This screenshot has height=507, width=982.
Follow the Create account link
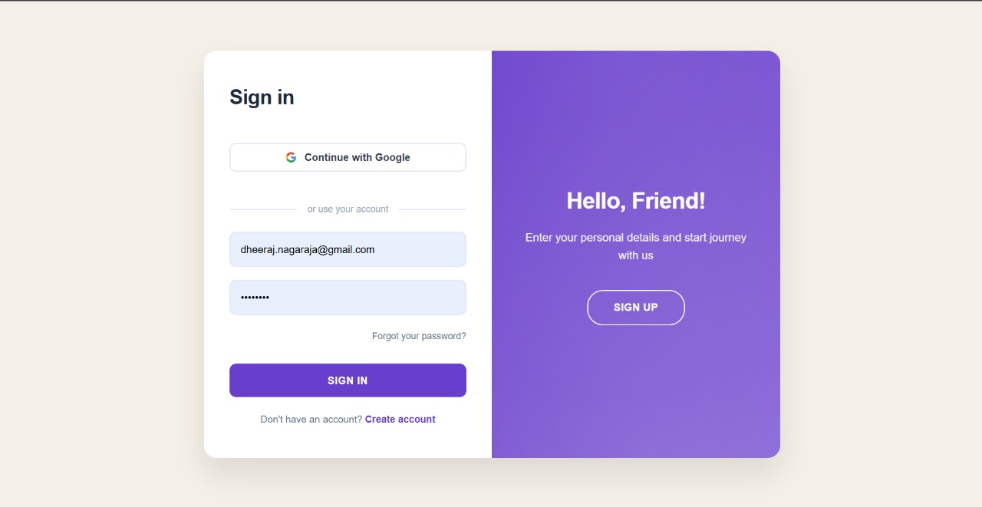pyautogui.click(x=400, y=420)
